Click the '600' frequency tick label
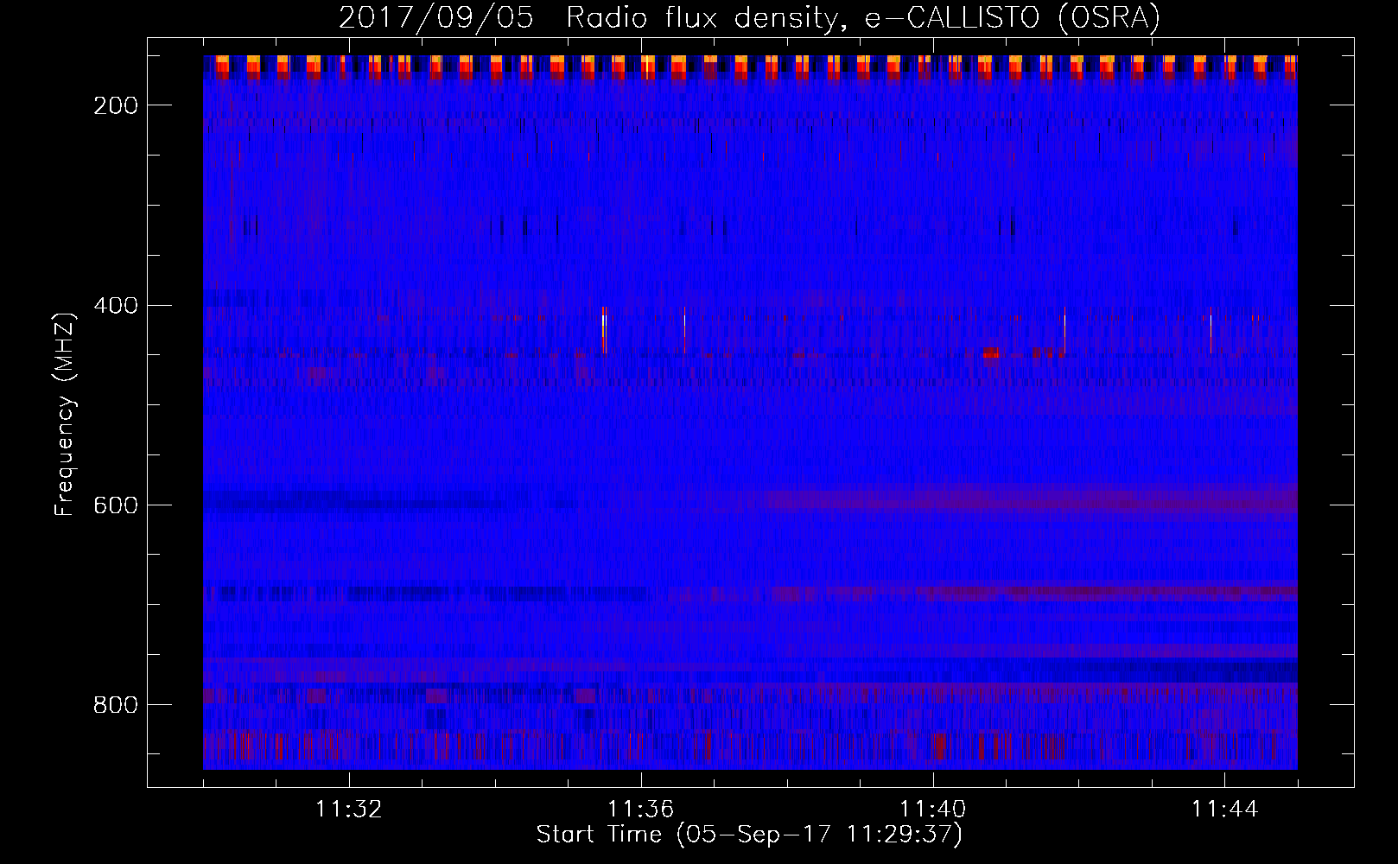1398x864 pixels. (x=116, y=505)
